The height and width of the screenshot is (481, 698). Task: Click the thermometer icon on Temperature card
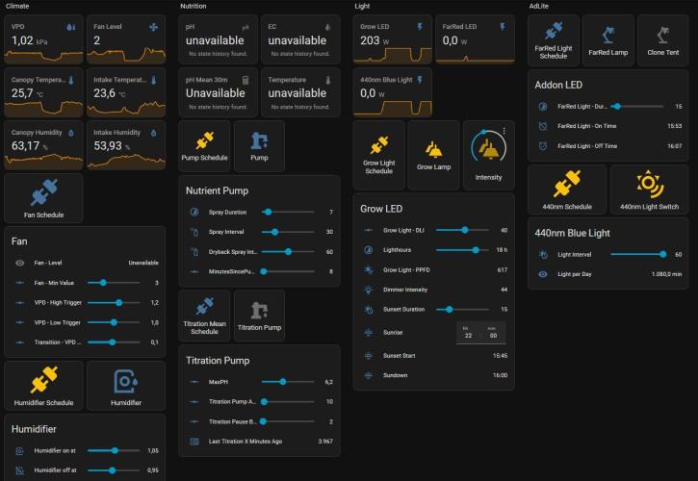click(x=328, y=80)
